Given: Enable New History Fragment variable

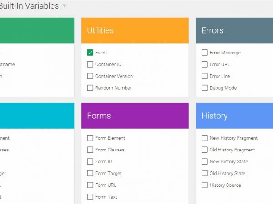Looking at the screenshot, I should tap(205, 138).
